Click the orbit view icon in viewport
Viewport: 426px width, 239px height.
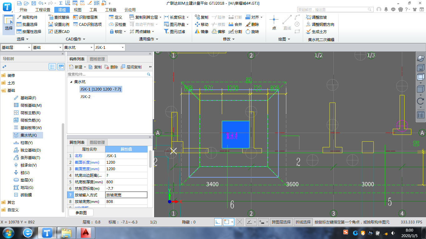(x=420, y=59)
